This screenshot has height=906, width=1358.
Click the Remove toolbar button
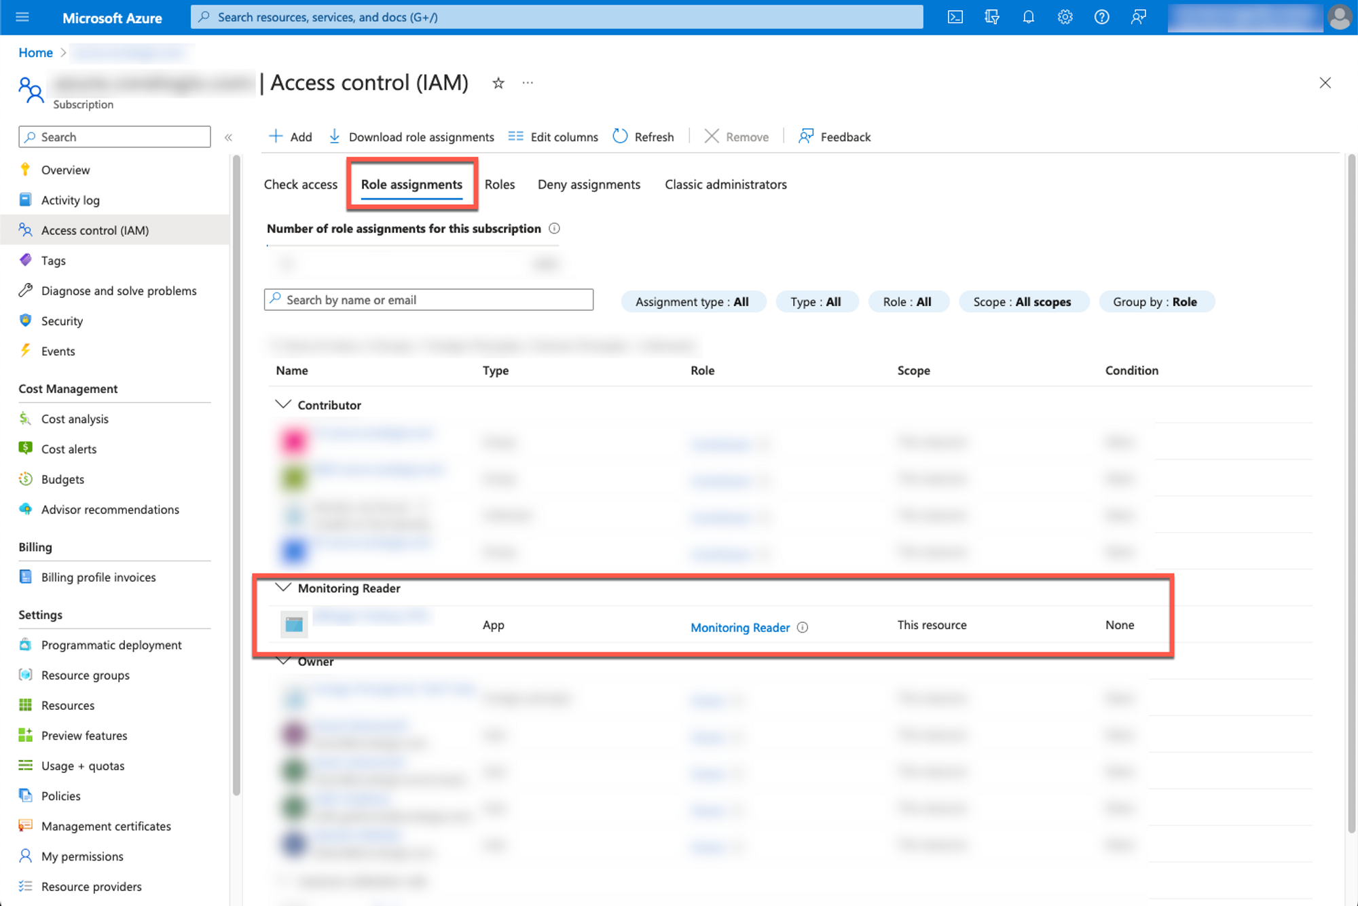pos(737,136)
